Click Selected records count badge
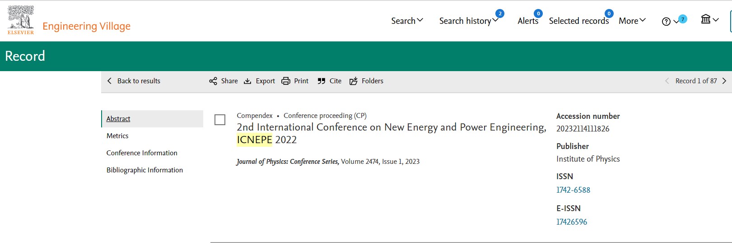 click(609, 14)
